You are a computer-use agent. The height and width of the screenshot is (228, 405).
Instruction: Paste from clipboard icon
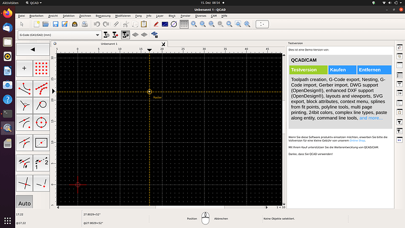coord(144,24)
